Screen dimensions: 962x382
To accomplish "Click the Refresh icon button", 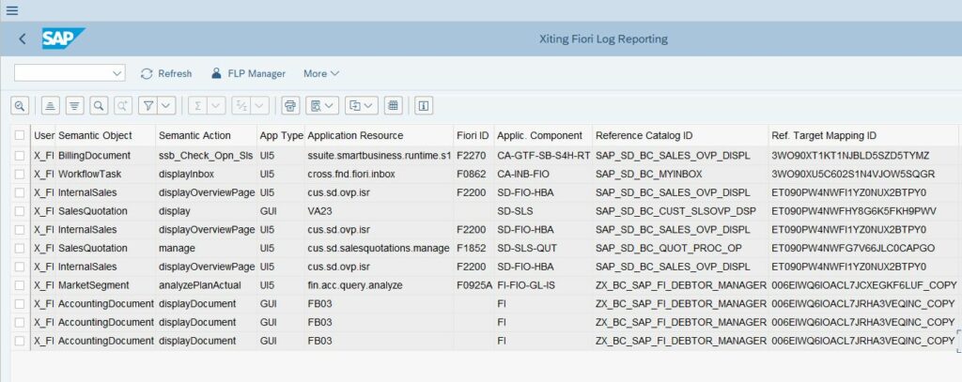I will (166, 73).
